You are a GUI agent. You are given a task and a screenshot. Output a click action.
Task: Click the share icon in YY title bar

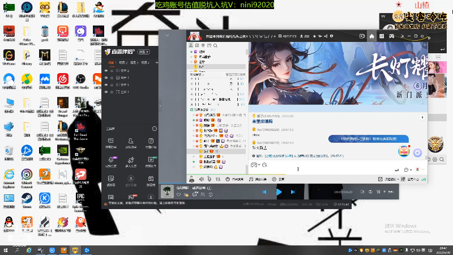[x=326, y=36]
